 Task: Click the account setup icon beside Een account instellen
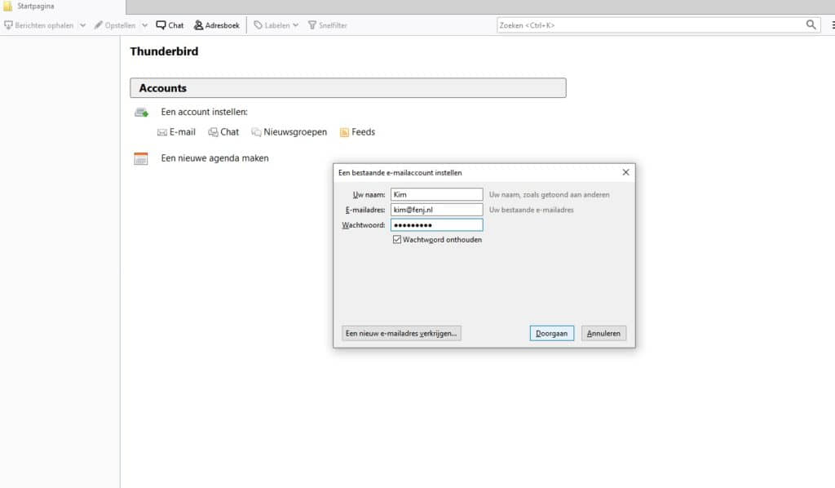(141, 113)
